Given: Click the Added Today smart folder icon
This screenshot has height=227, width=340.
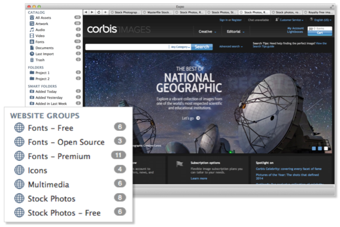Looking at the screenshot, I should [32, 91].
